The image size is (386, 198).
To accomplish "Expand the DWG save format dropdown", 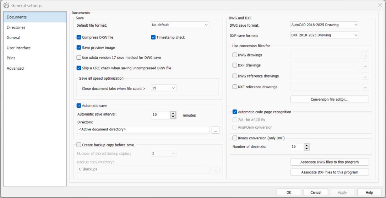I will [325, 25].
